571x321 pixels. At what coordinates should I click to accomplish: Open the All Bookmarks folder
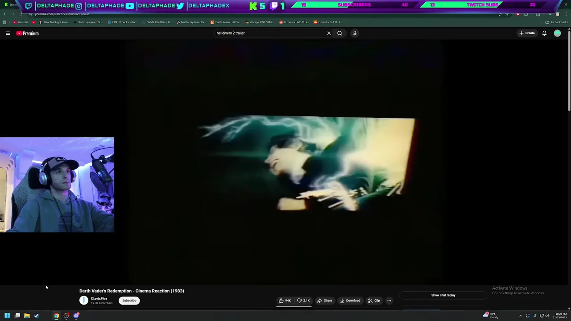tap(556, 22)
